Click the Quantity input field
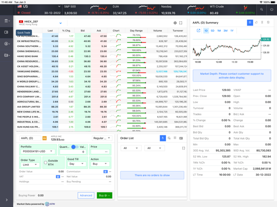This screenshot has height=207, width=277. point(73,151)
